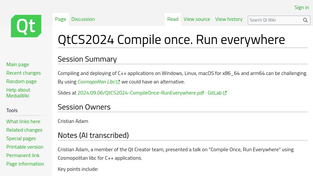This screenshot has height=176, width=313.
Task: Switch to the Page tab
Action: coord(61,19)
